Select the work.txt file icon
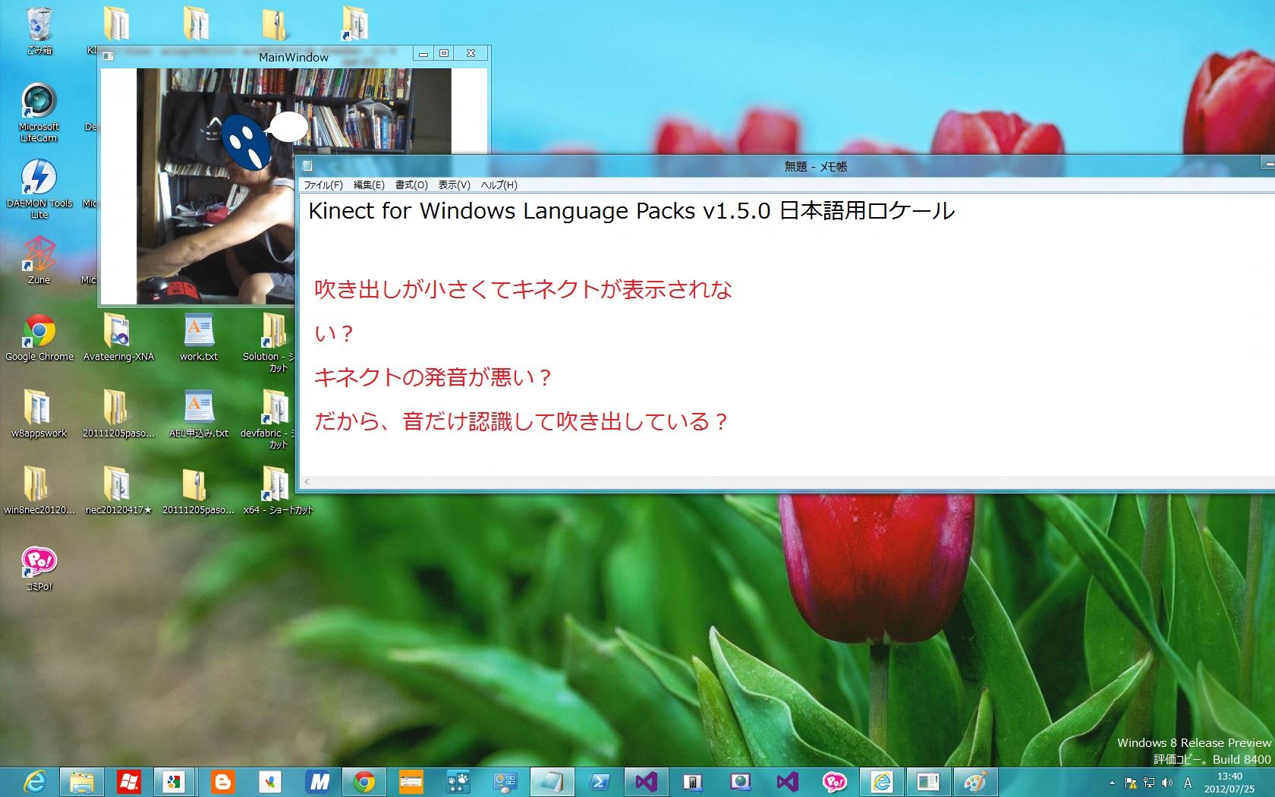The width and height of the screenshot is (1275, 797). coord(199,338)
